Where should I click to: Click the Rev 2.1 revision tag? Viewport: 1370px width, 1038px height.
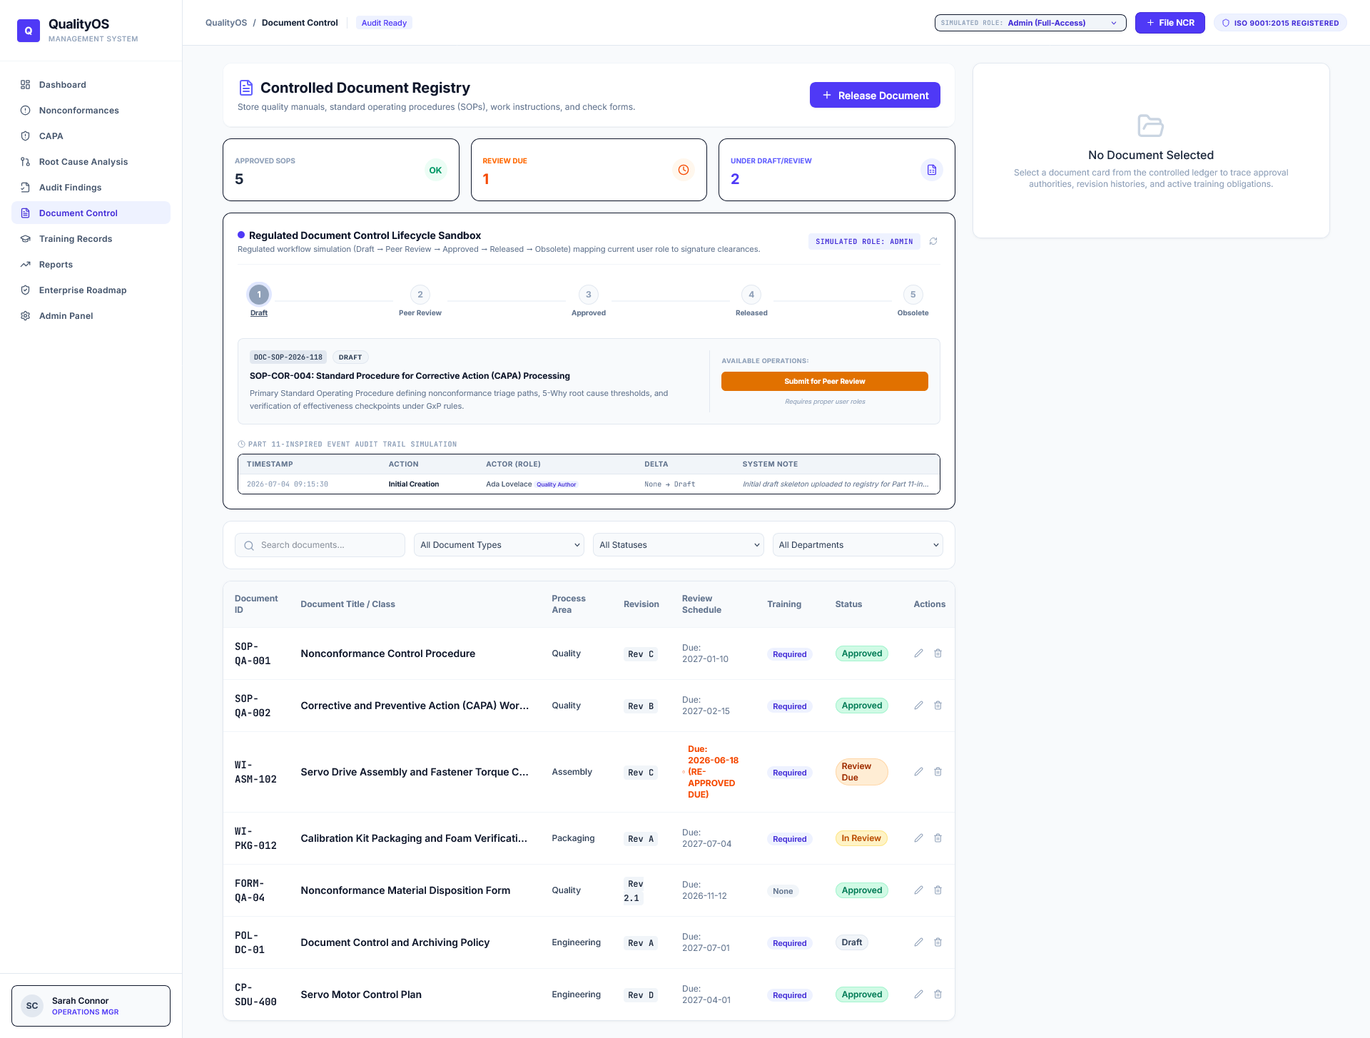pyautogui.click(x=634, y=890)
